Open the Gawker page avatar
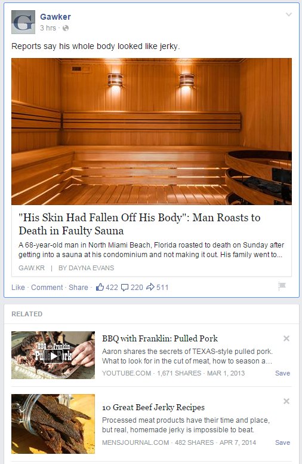Viewport: 302px width, 464px height. coord(23,22)
